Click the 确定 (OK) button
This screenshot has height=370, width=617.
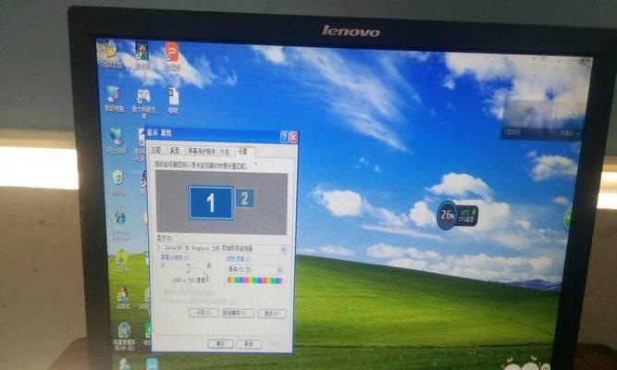(220, 343)
